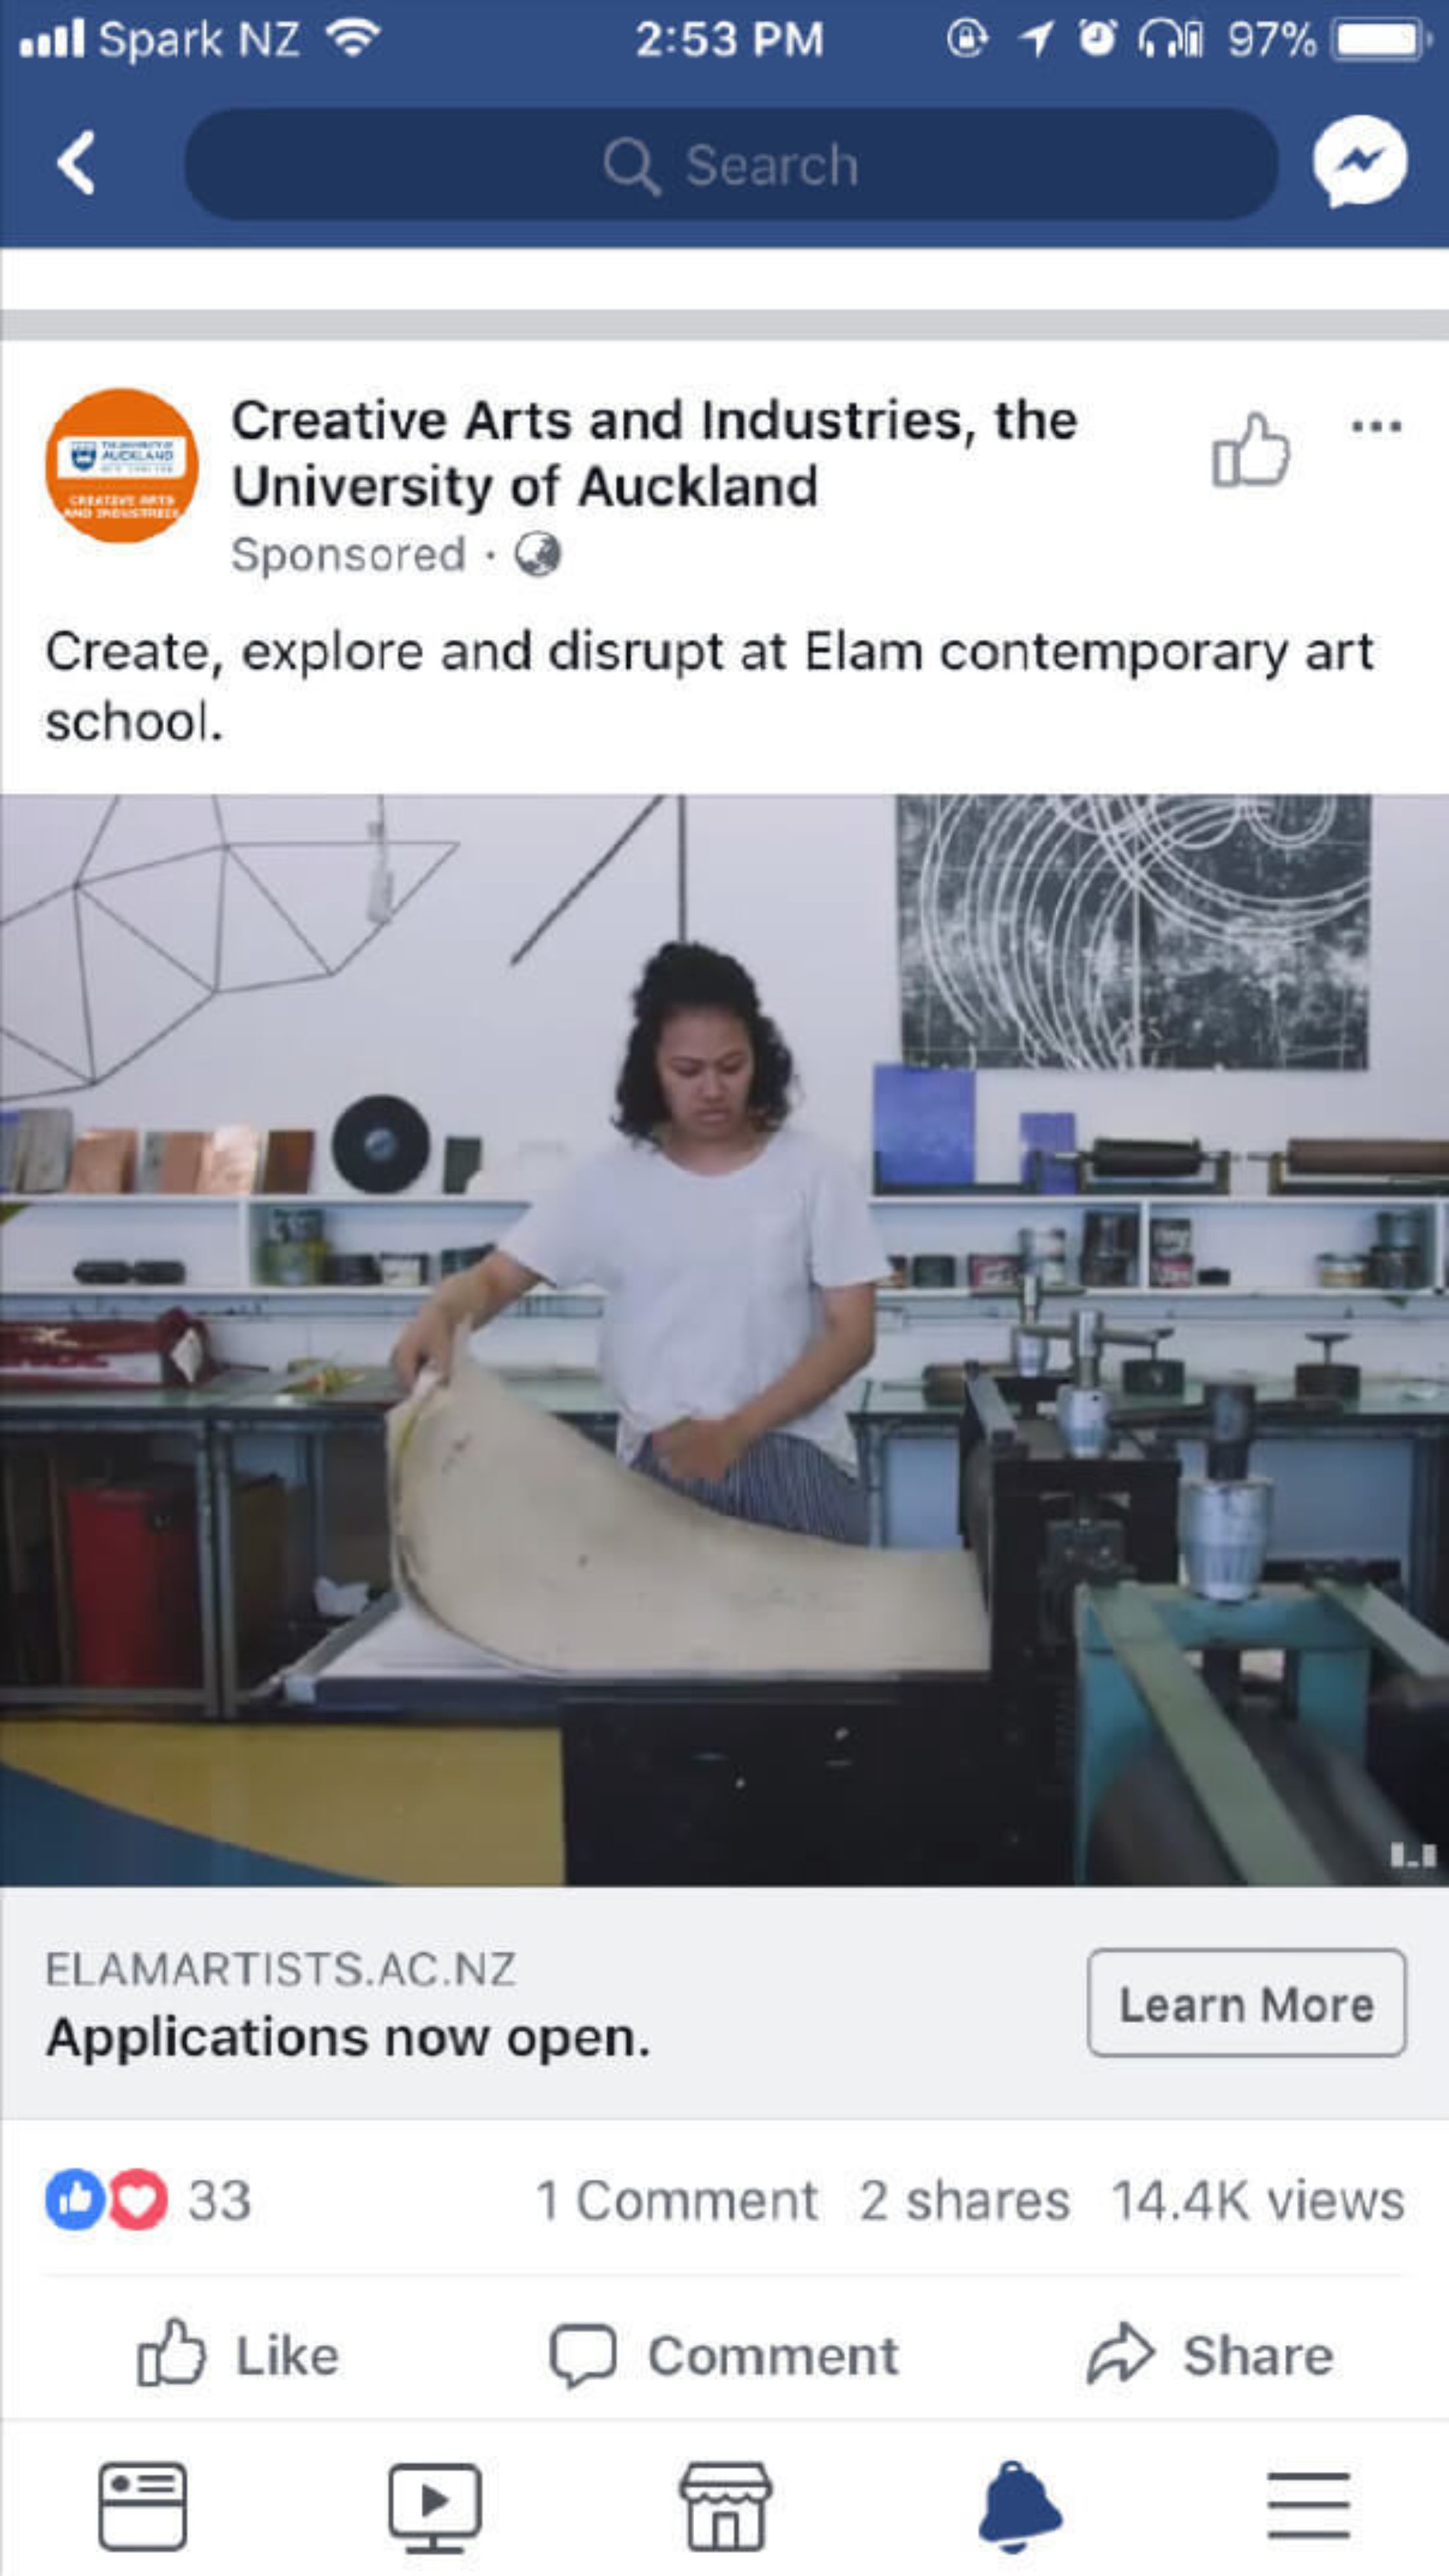Switch to the News Feed tab
Viewport: 1449px width, 2576px height.
click(x=142, y=2506)
